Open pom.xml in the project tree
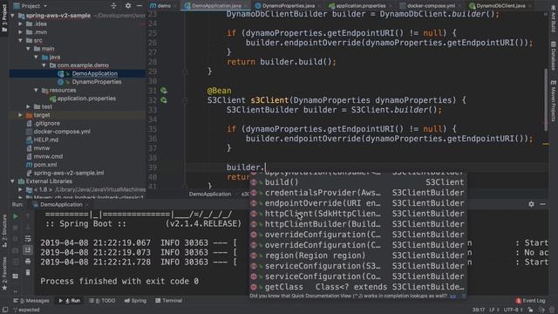The width and height of the screenshot is (558, 314). [45, 165]
